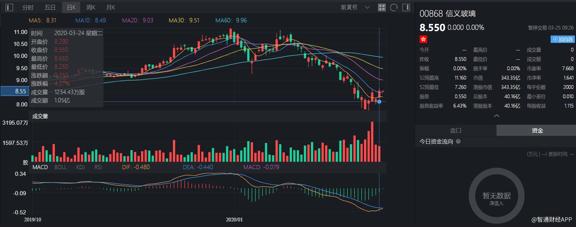Open the 盘口 order book tab
Image resolution: width=576 pixels, height=227 pixels.
(455, 130)
